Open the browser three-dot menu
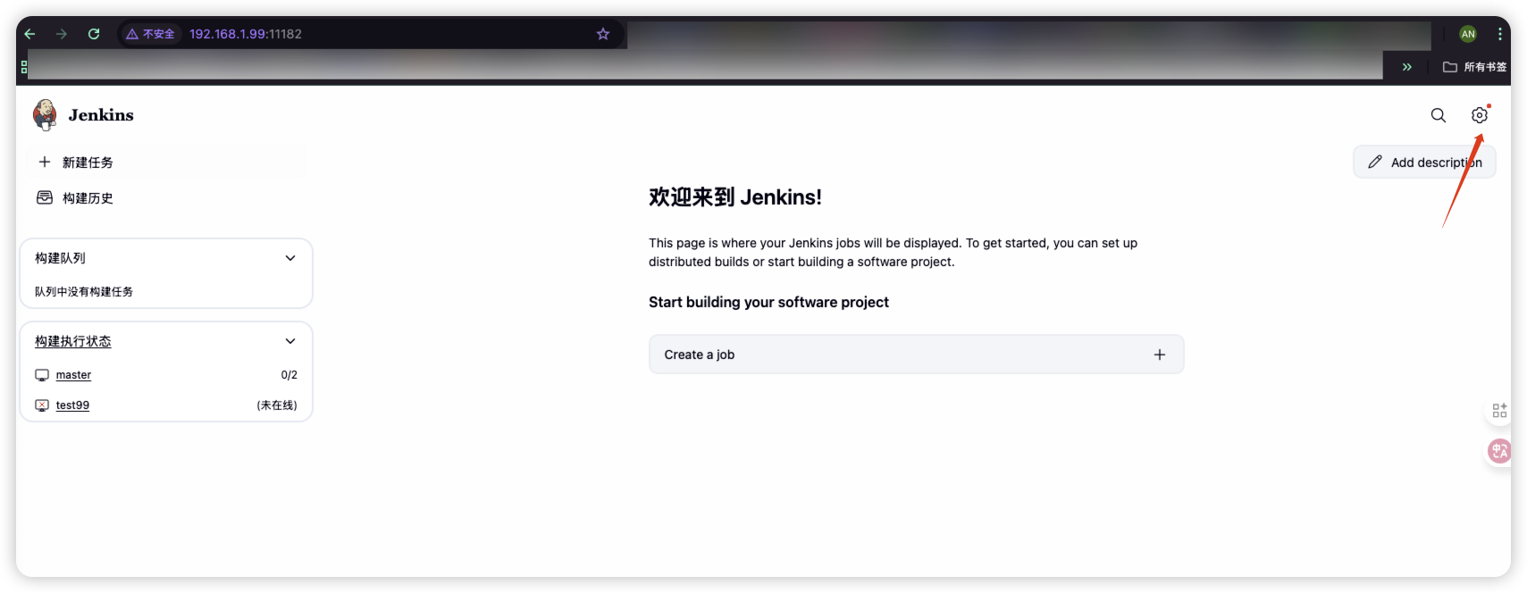The image size is (1527, 593). click(1499, 34)
